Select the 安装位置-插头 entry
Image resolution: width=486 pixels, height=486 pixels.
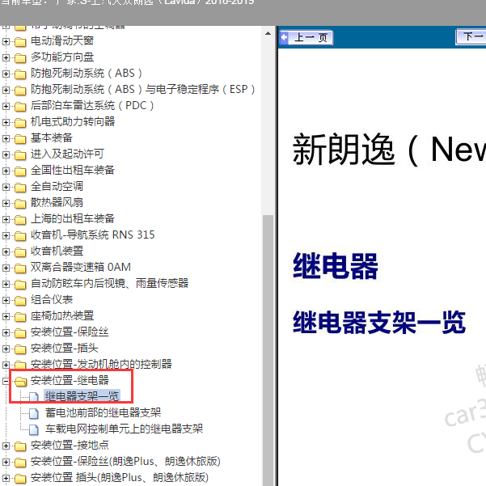coord(64,348)
